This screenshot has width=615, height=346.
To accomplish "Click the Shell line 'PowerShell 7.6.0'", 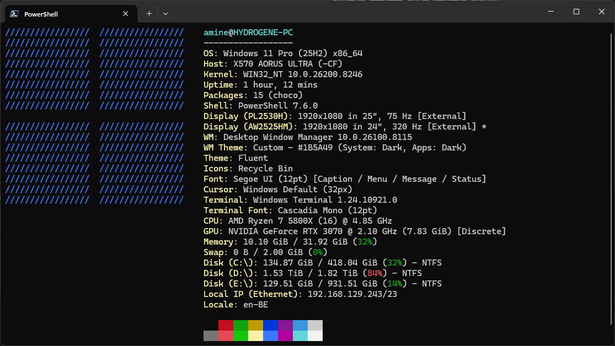I will coord(260,106).
